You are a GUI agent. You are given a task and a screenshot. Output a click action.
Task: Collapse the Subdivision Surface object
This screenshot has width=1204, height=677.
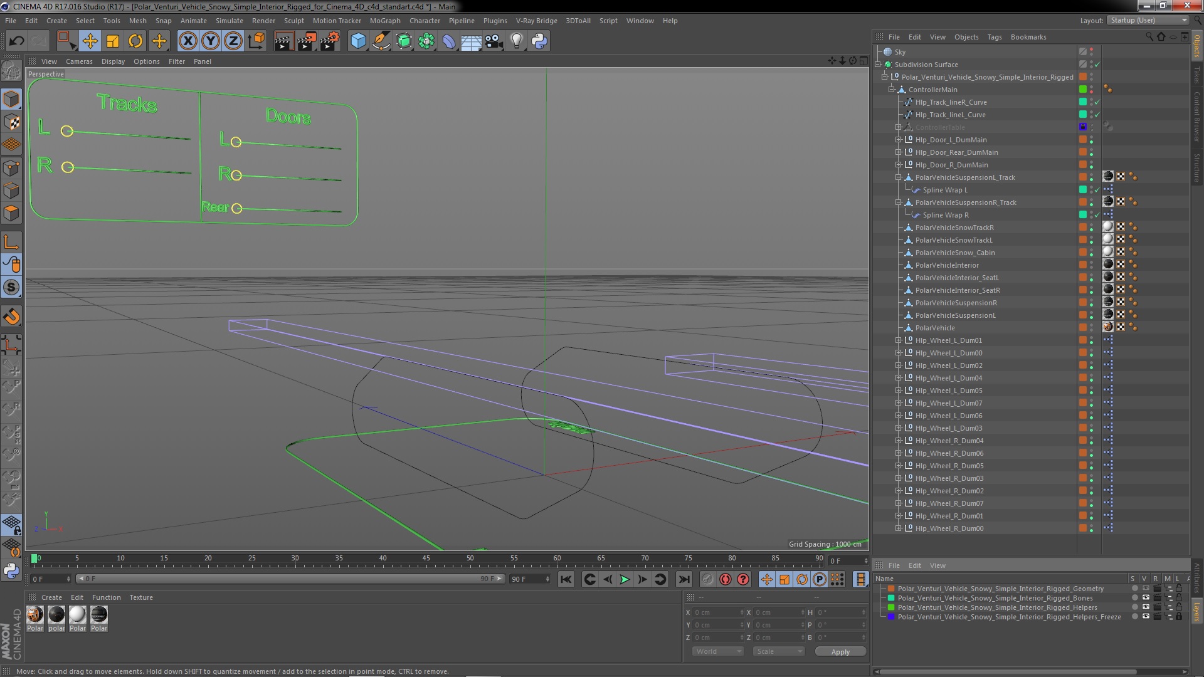coord(879,65)
